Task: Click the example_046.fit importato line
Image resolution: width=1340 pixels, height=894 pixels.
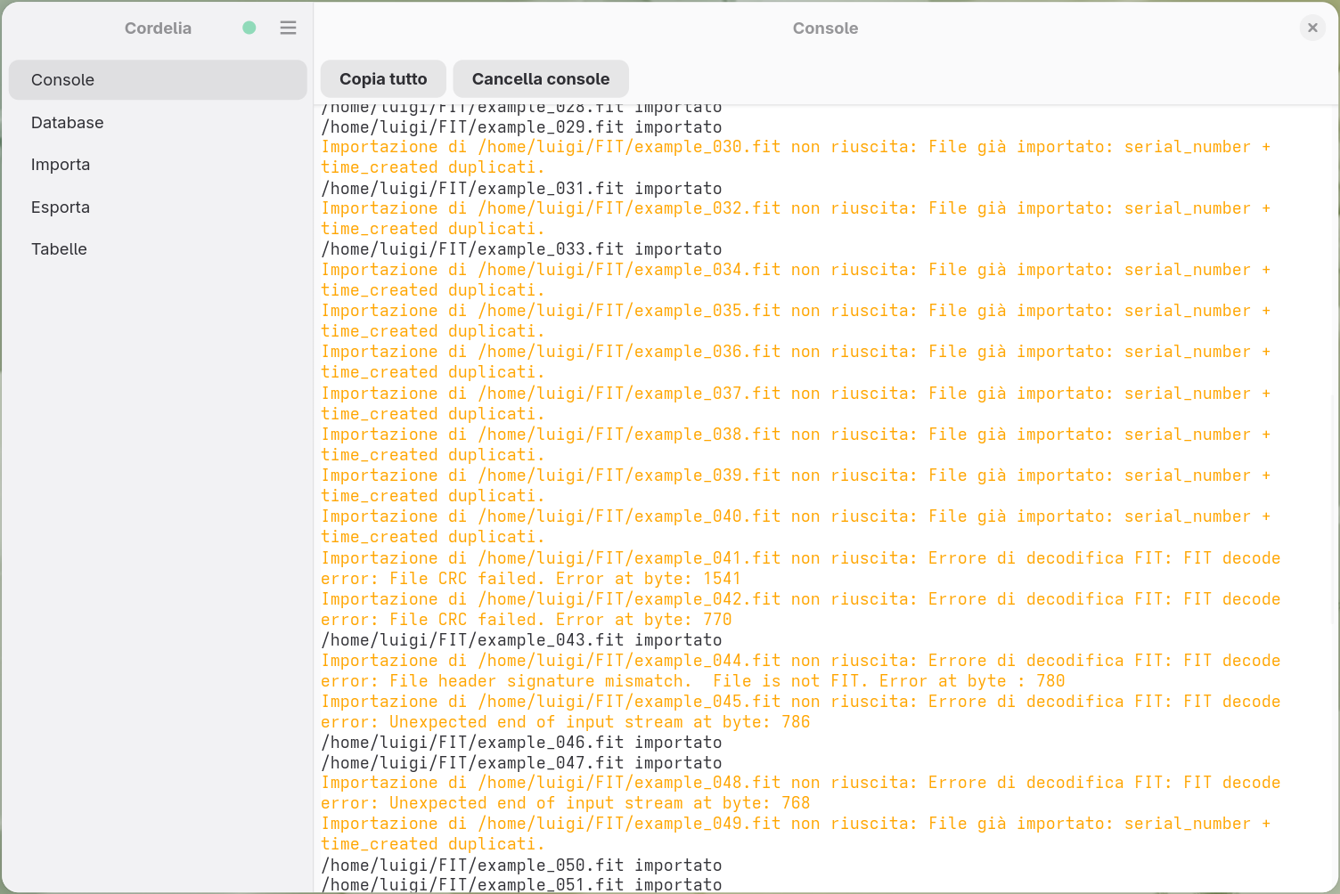Action: point(522,742)
